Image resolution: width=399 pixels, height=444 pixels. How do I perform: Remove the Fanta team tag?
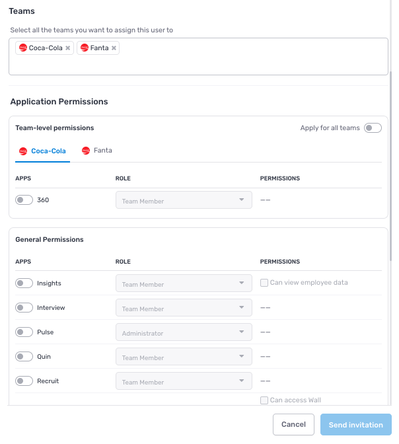coord(114,48)
